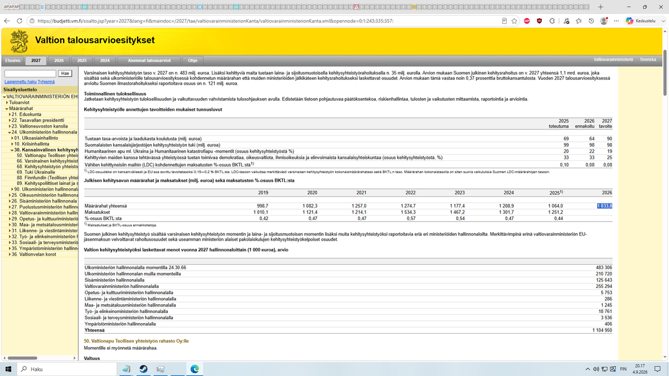Focus the sidebar search input field
This screenshot has width=669, height=376.
pos(30,74)
